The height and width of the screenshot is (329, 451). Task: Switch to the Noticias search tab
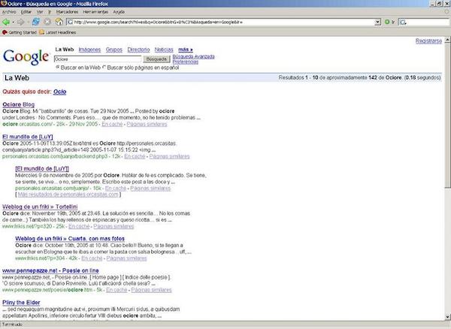pyautogui.click(x=164, y=50)
